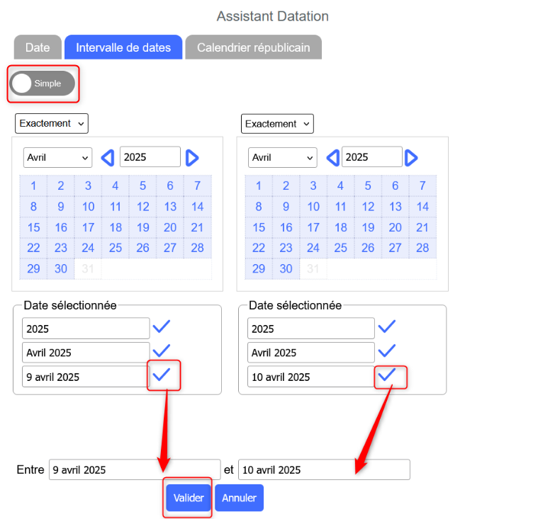The width and height of the screenshot is (538, 519).
Task: Expand the right "Avril" month selector
Action: 282,157
